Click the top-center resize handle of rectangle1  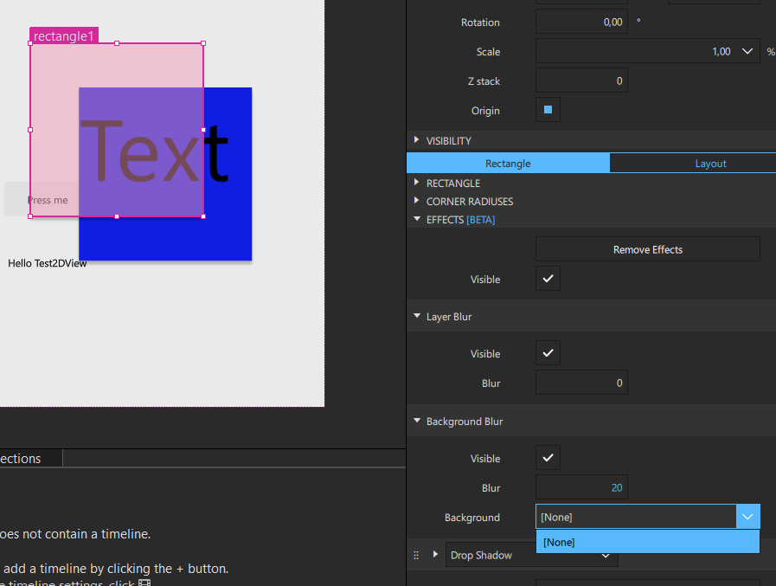coord(117,43)
